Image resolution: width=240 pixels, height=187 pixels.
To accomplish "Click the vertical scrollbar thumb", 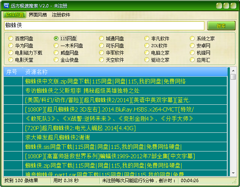I will pyautogui.click(x=233, y=77).
